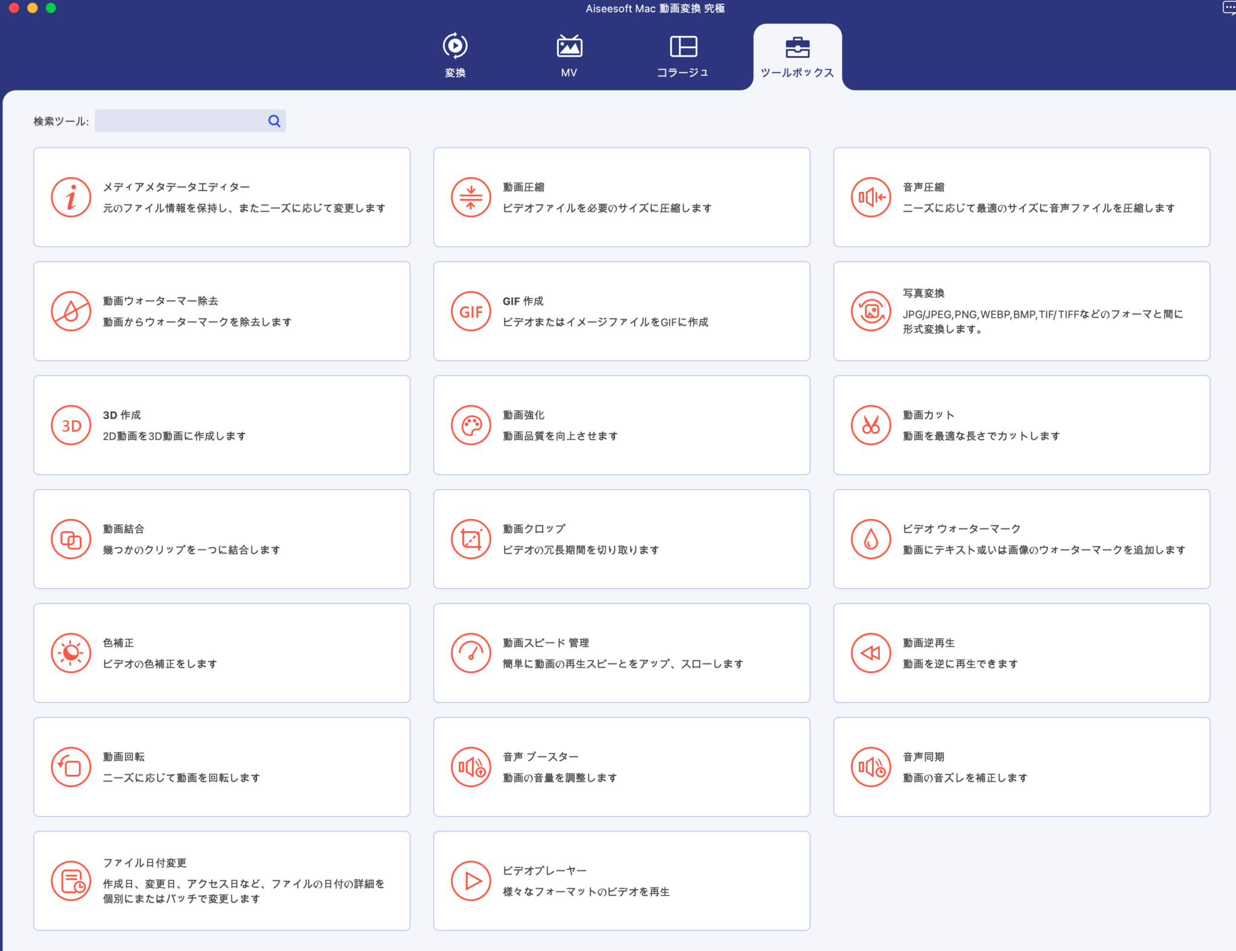Launch the 音声ブースター volume booster

[x=622, y=766]
